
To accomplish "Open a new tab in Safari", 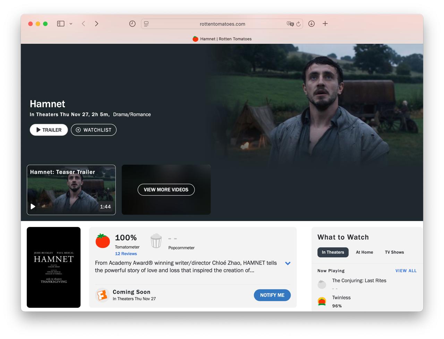I will [325, 24].
